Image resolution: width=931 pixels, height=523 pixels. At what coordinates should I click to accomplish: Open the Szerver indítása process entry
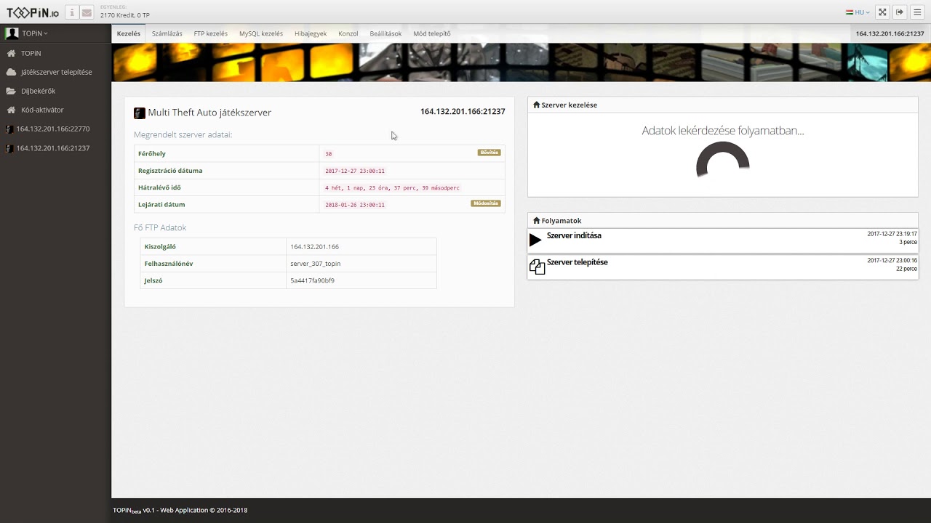click(723, 240)
